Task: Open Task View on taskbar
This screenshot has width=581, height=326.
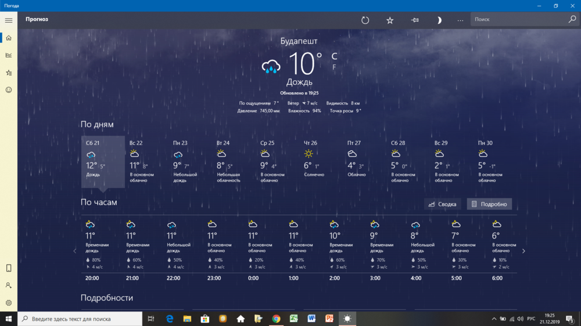Action: point(151,318)
